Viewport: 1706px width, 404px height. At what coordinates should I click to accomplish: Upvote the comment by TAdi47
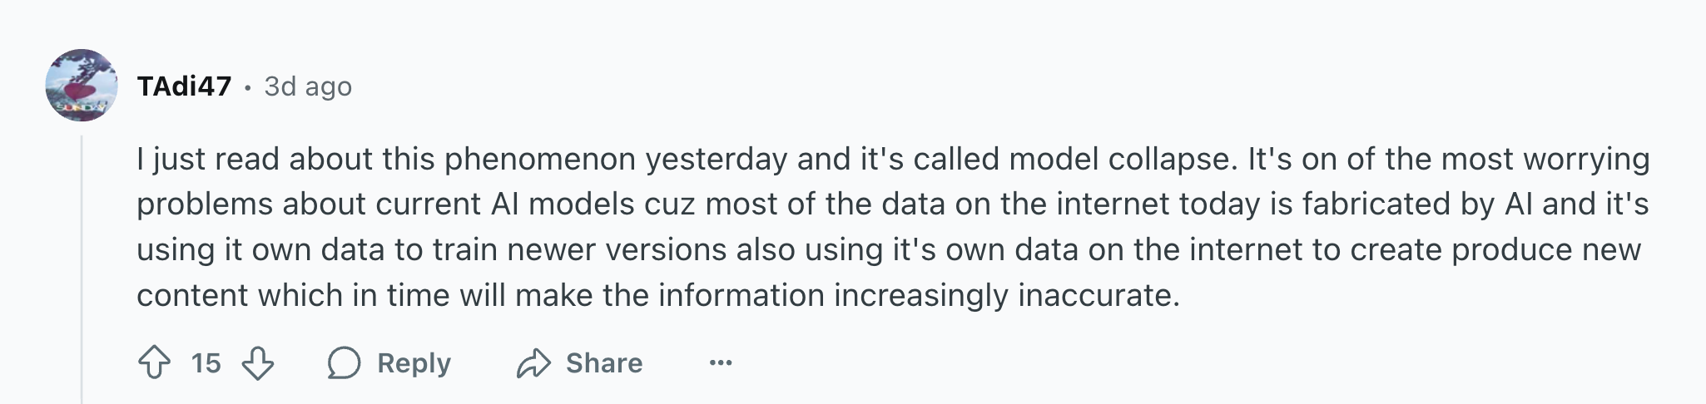154,363
